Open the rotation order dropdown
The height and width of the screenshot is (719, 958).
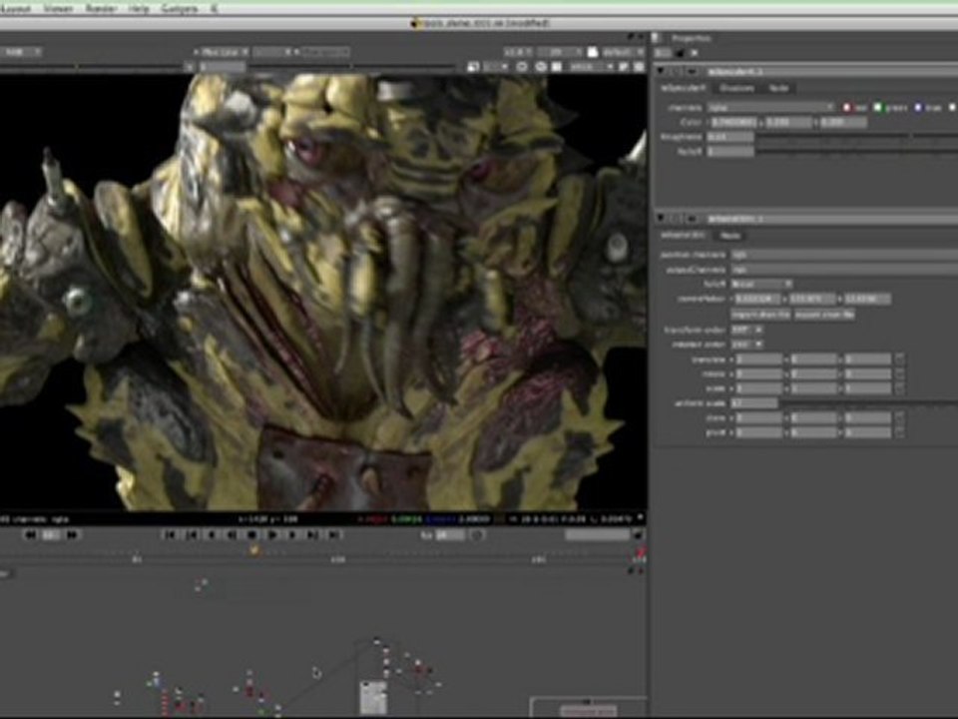click(x=747, y=345)
